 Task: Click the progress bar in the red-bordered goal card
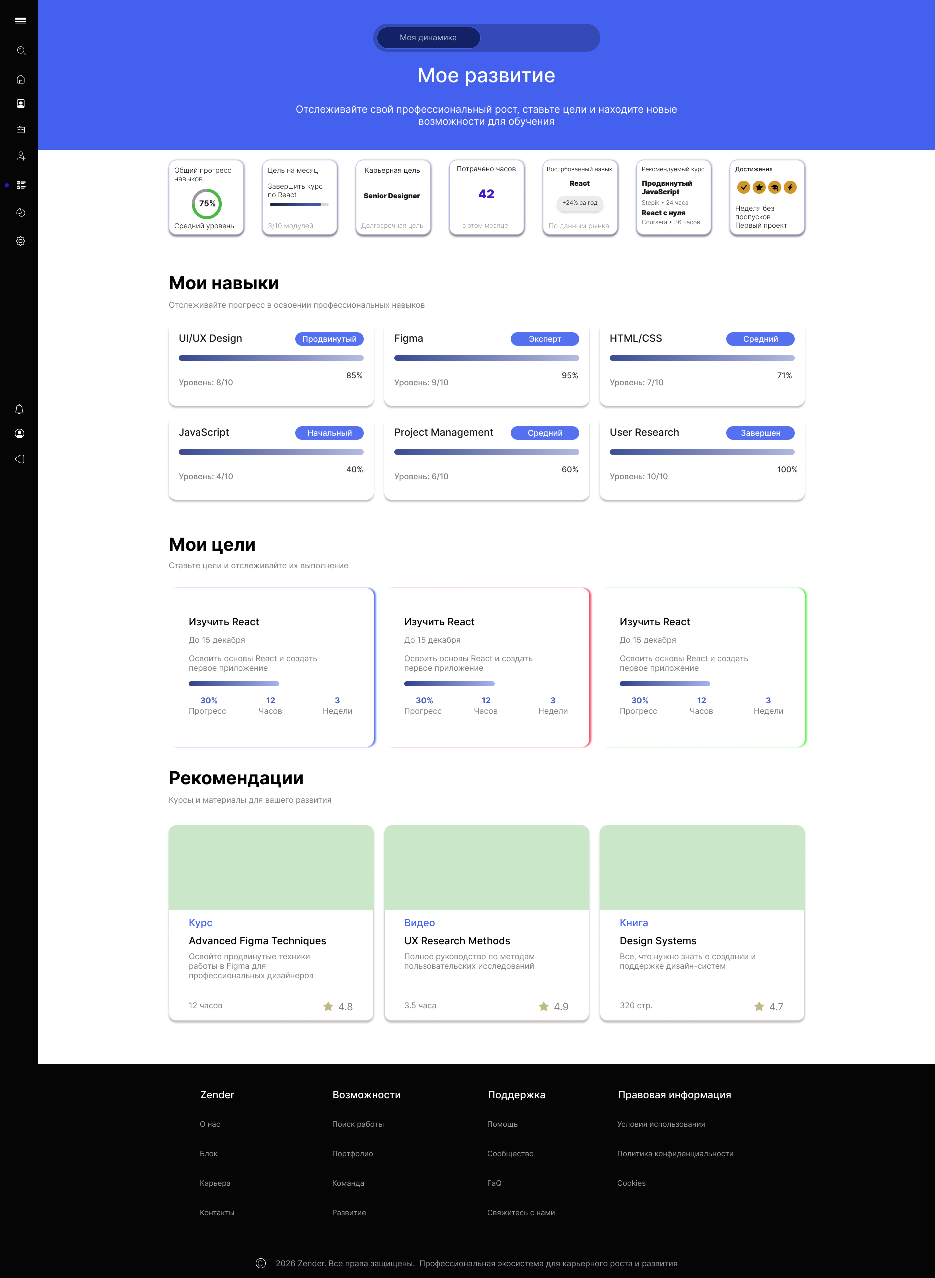449,683
